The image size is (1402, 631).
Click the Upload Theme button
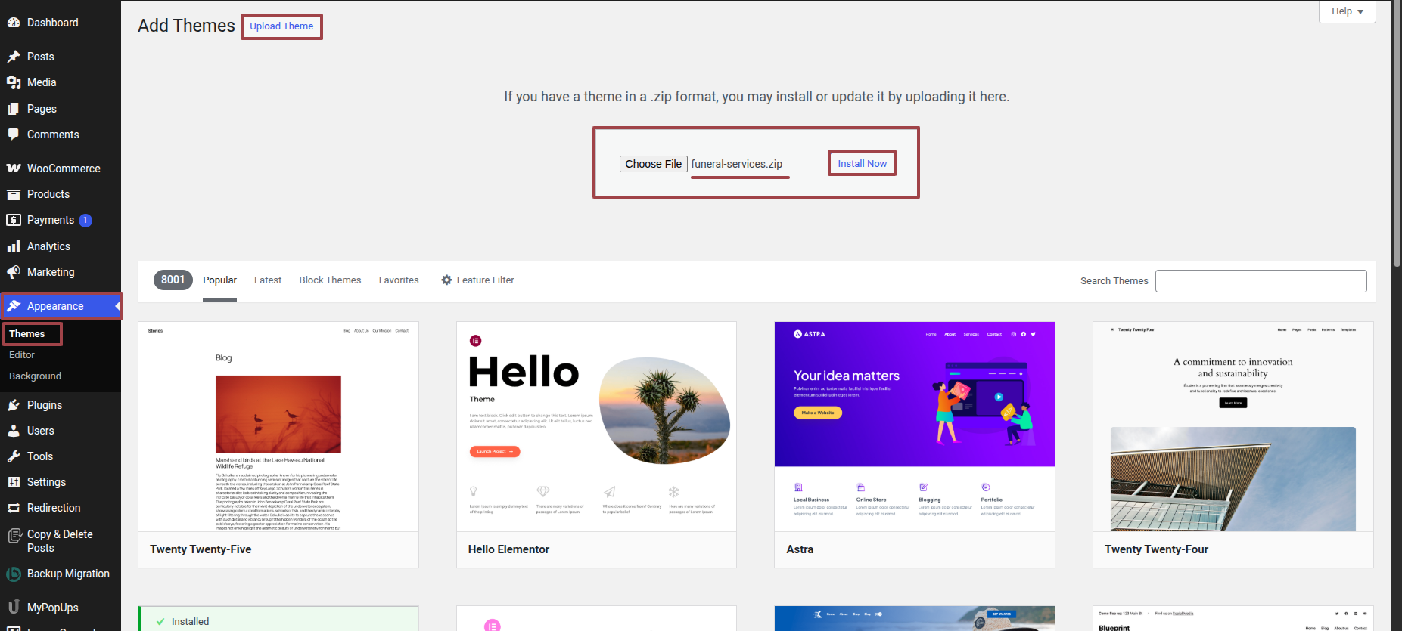281,26
